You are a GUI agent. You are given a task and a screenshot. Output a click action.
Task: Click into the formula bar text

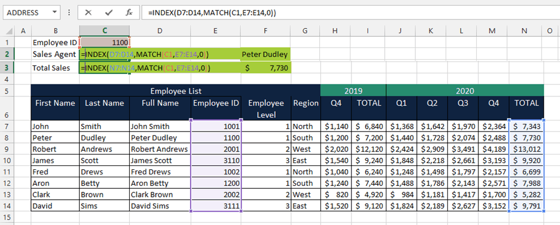[350, 13]
